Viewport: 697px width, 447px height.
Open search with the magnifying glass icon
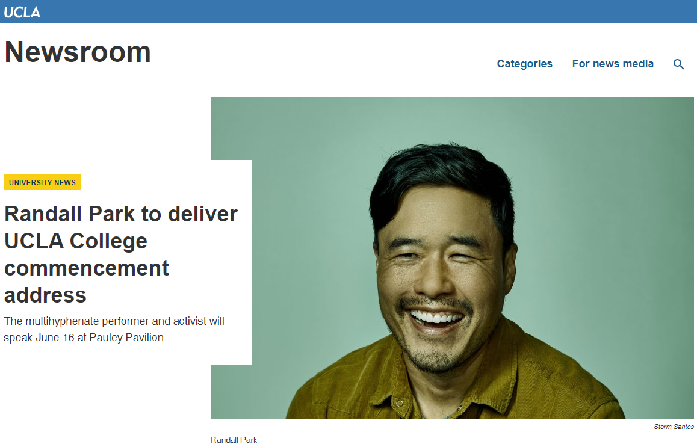678,64
